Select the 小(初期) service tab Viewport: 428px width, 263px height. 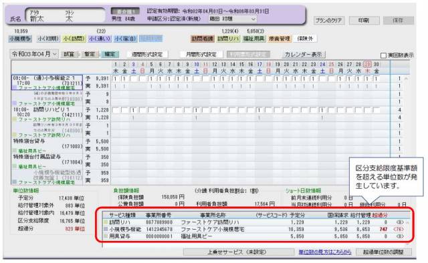click(x=48, y=39)
